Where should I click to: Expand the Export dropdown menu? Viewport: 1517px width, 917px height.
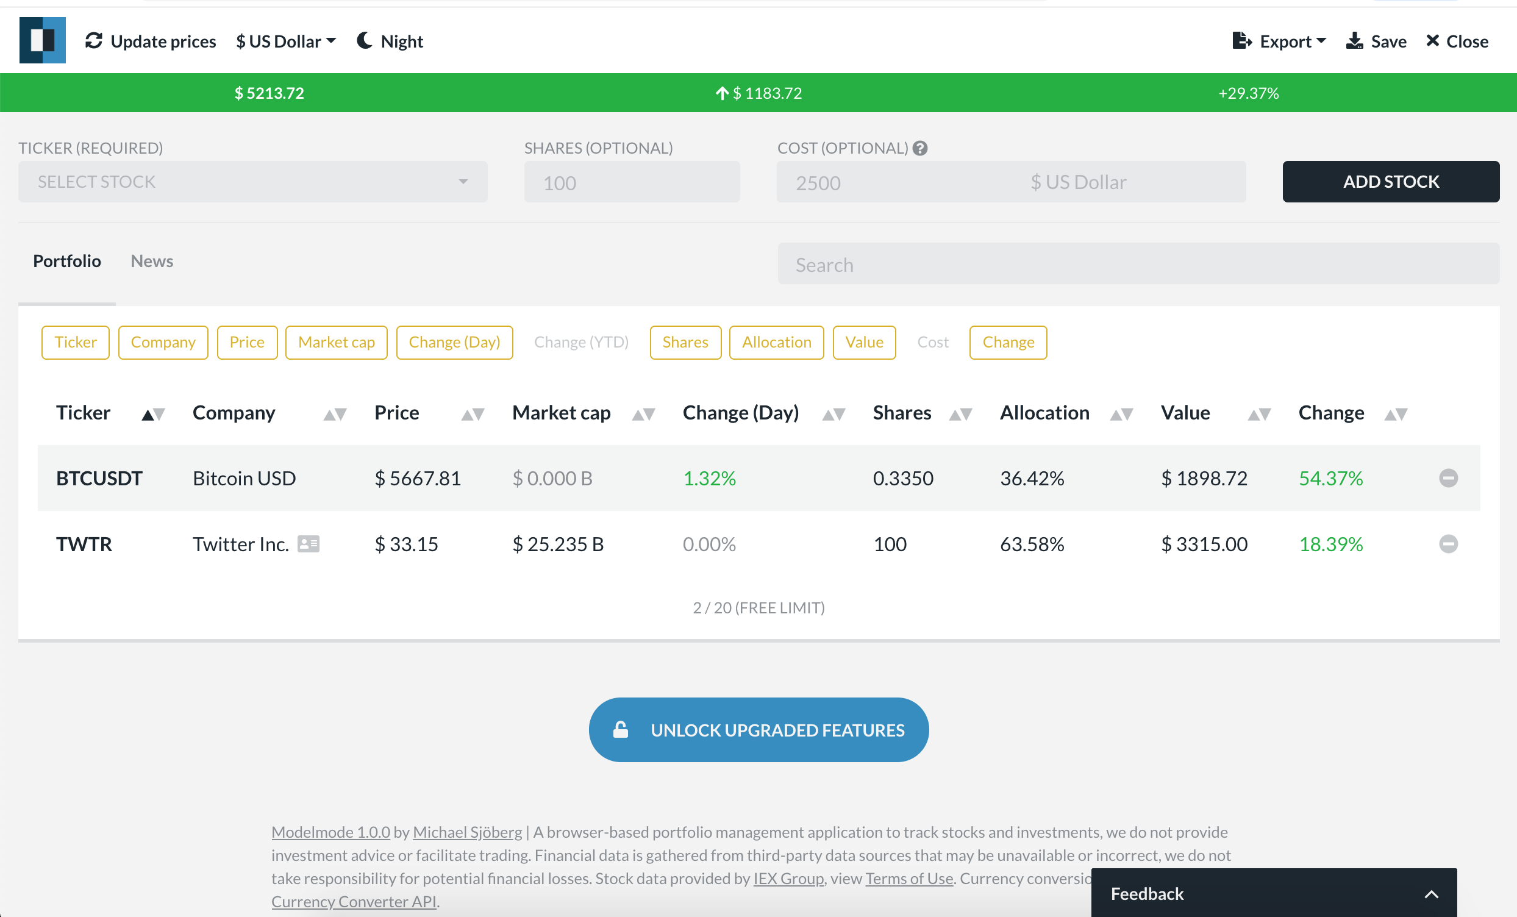pos(1279,41)
